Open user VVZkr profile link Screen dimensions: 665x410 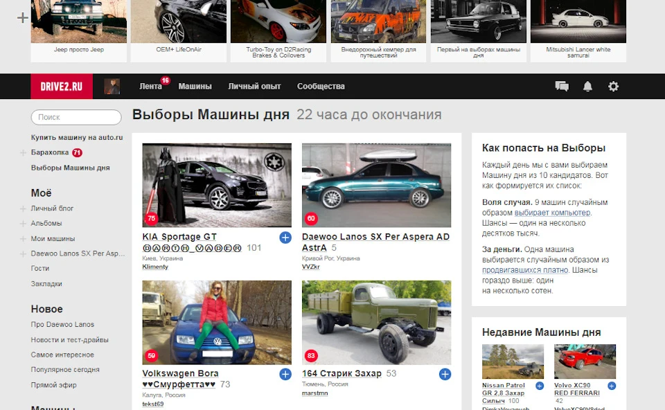(x=311, y=267)
